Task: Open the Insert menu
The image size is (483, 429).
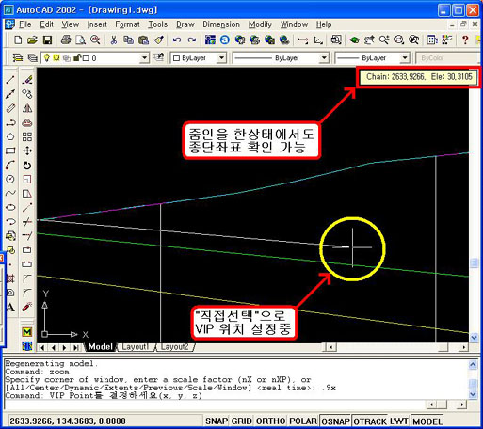Action: tap(97, 24)
